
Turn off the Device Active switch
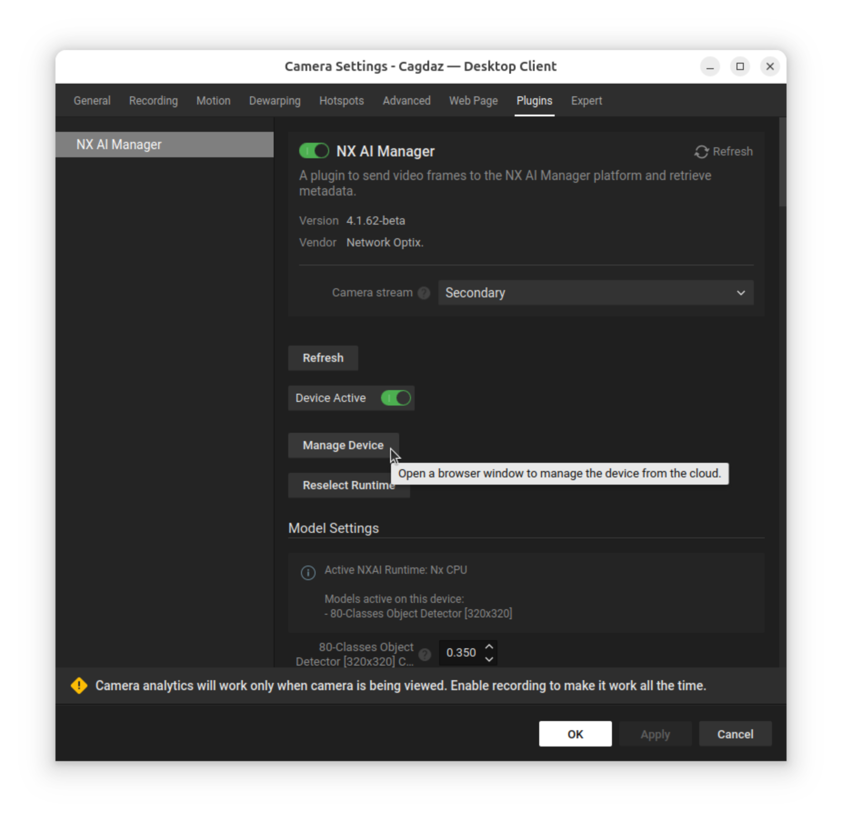pos(396,398)
